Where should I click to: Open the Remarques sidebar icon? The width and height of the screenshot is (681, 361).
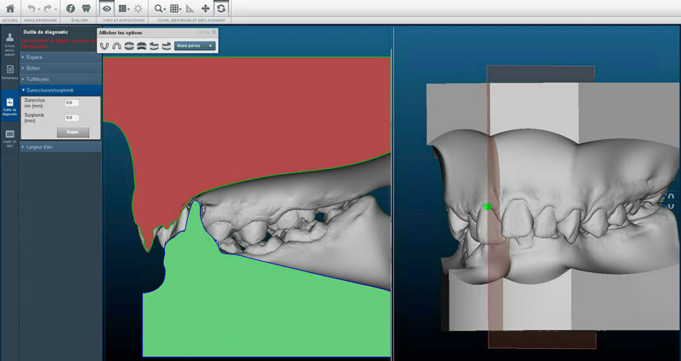coord(9,72)
